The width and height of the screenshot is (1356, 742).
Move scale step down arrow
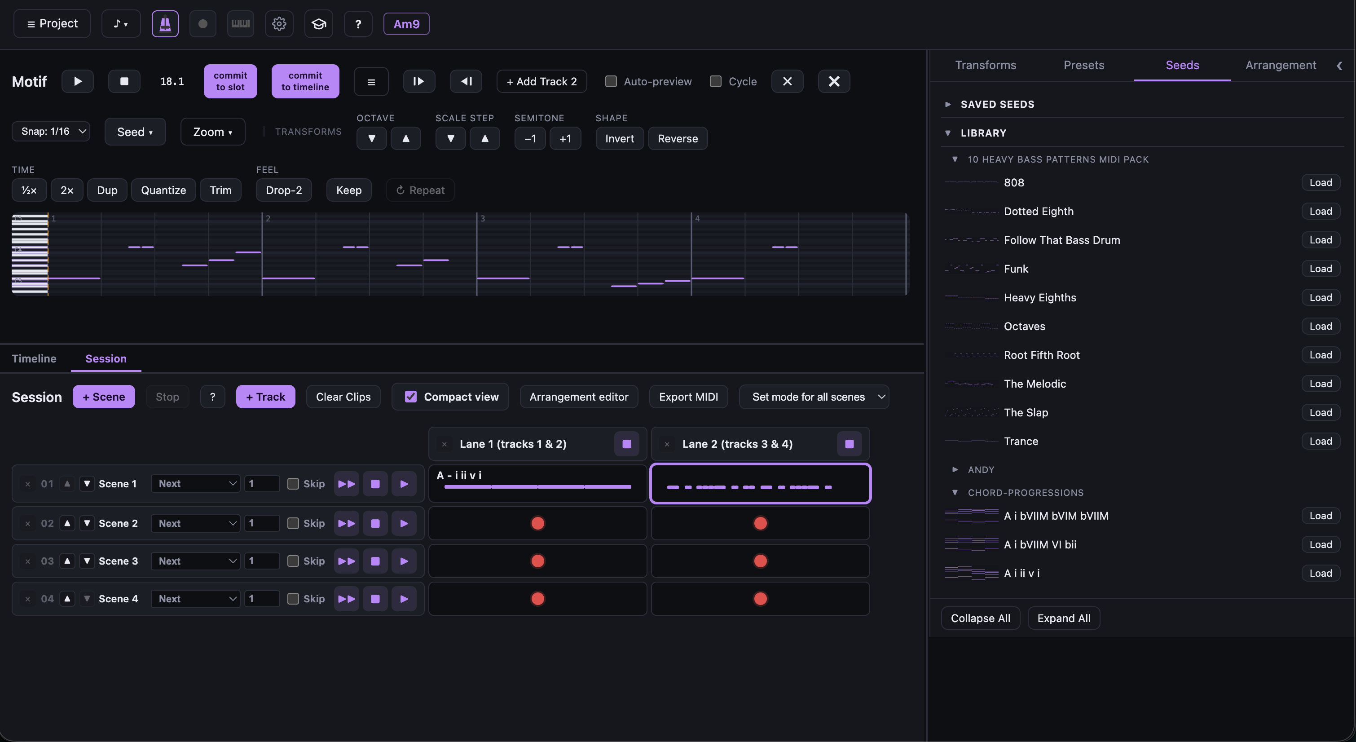(451, 138)
